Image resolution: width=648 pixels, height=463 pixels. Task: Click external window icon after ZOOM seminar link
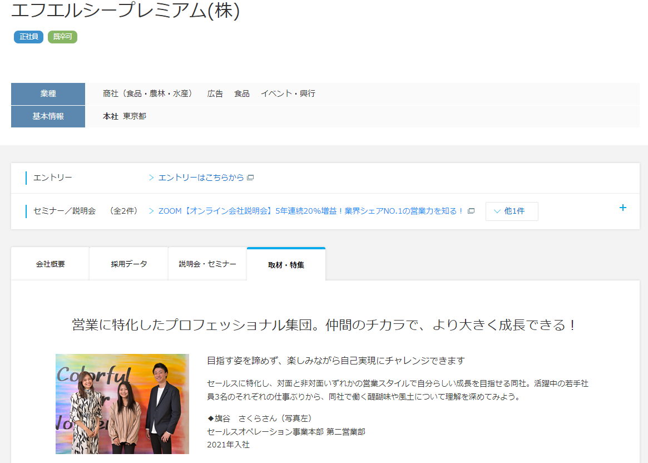coord(471,211)
